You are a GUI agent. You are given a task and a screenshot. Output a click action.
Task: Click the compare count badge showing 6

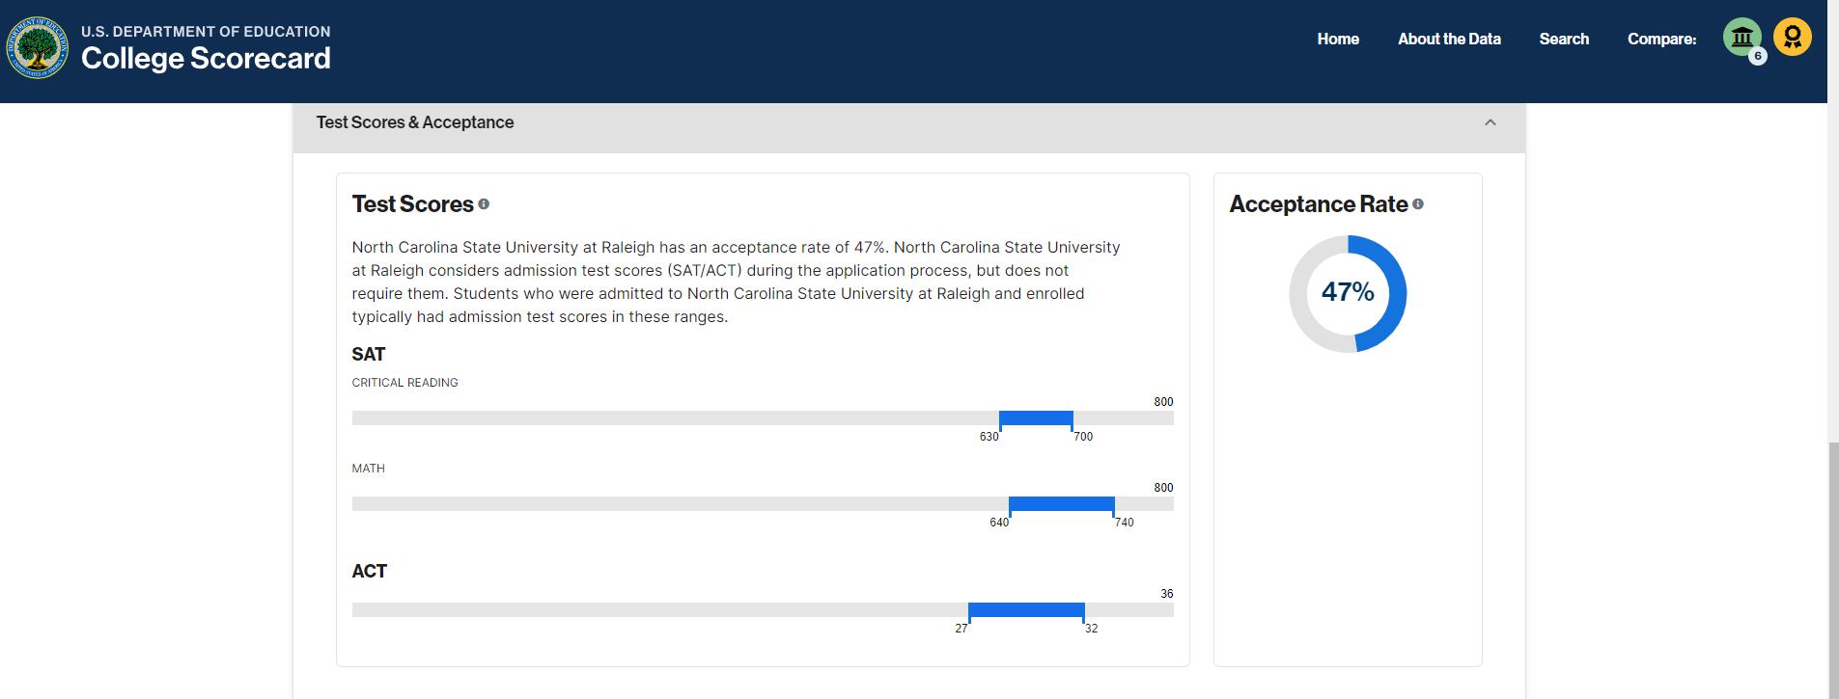1757,56
